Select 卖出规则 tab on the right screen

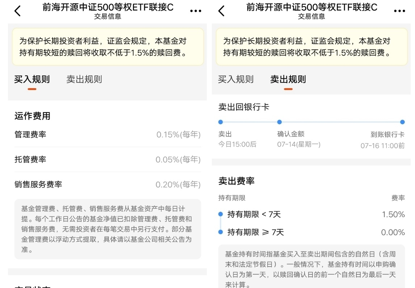pyautogui.click(x=288, y=79)
